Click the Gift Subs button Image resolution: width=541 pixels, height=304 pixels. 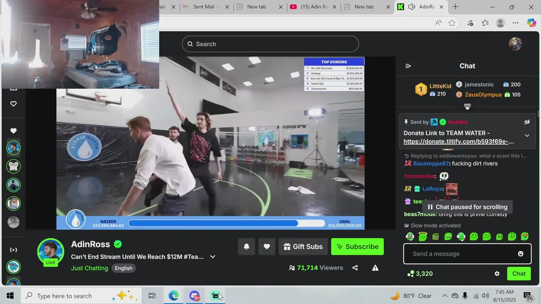pos(303,247)
